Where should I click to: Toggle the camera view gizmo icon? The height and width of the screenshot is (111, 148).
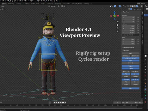(117, 28)
